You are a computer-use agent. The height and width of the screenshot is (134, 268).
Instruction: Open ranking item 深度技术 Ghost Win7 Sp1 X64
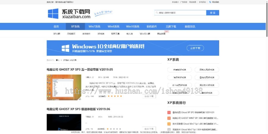coord(195,129)
